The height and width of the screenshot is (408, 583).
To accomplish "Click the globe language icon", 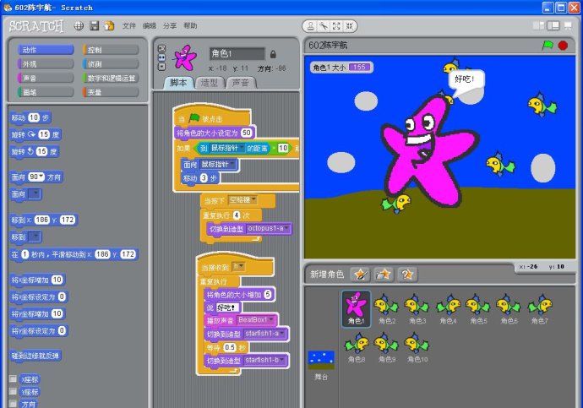I will click(79, 25).
